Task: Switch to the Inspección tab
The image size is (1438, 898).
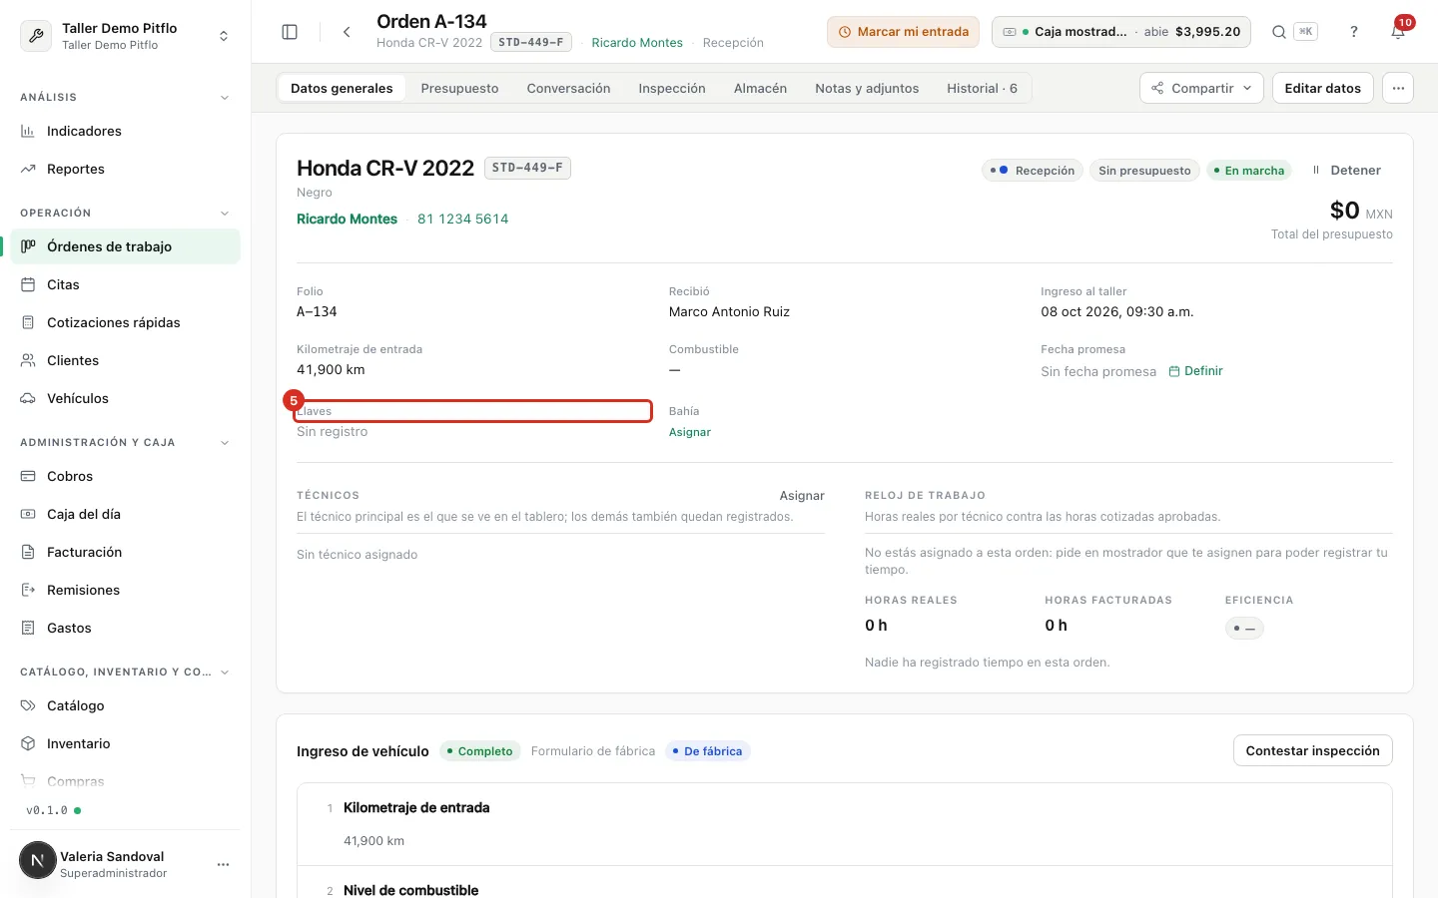Action: coord(672,88)
